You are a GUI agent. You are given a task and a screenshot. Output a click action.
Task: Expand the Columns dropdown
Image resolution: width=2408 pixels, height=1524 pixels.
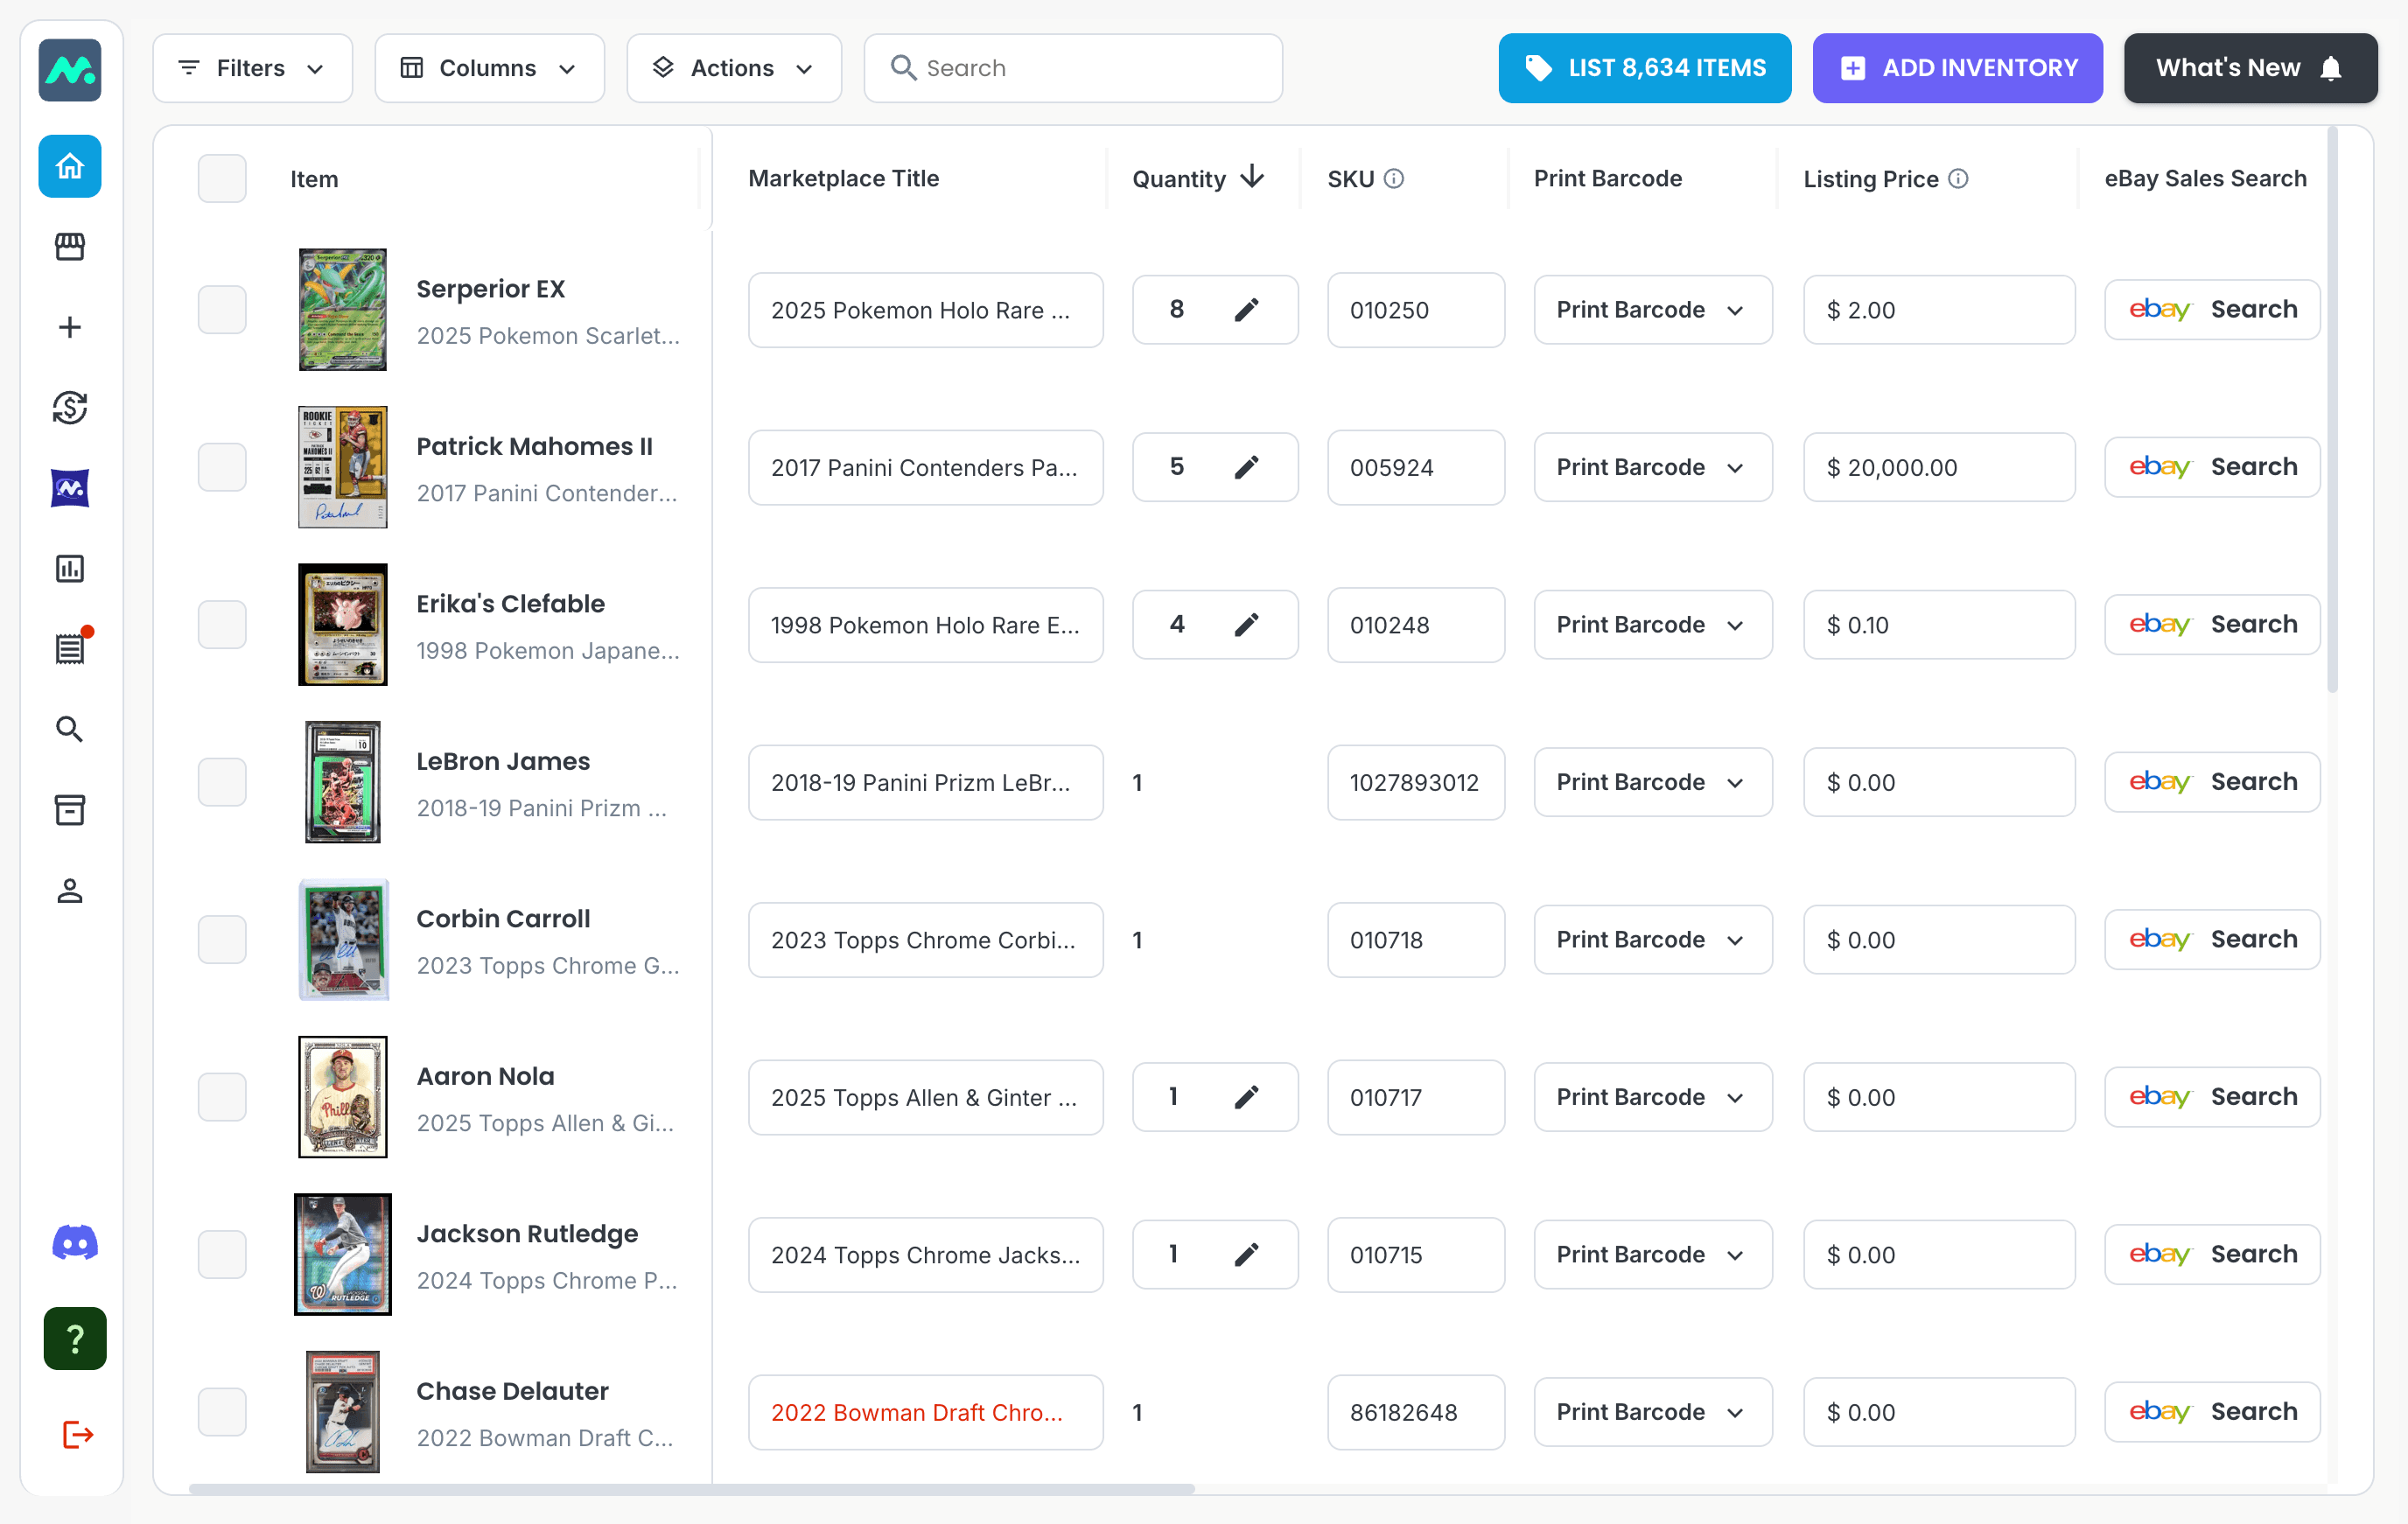(489, 68)
